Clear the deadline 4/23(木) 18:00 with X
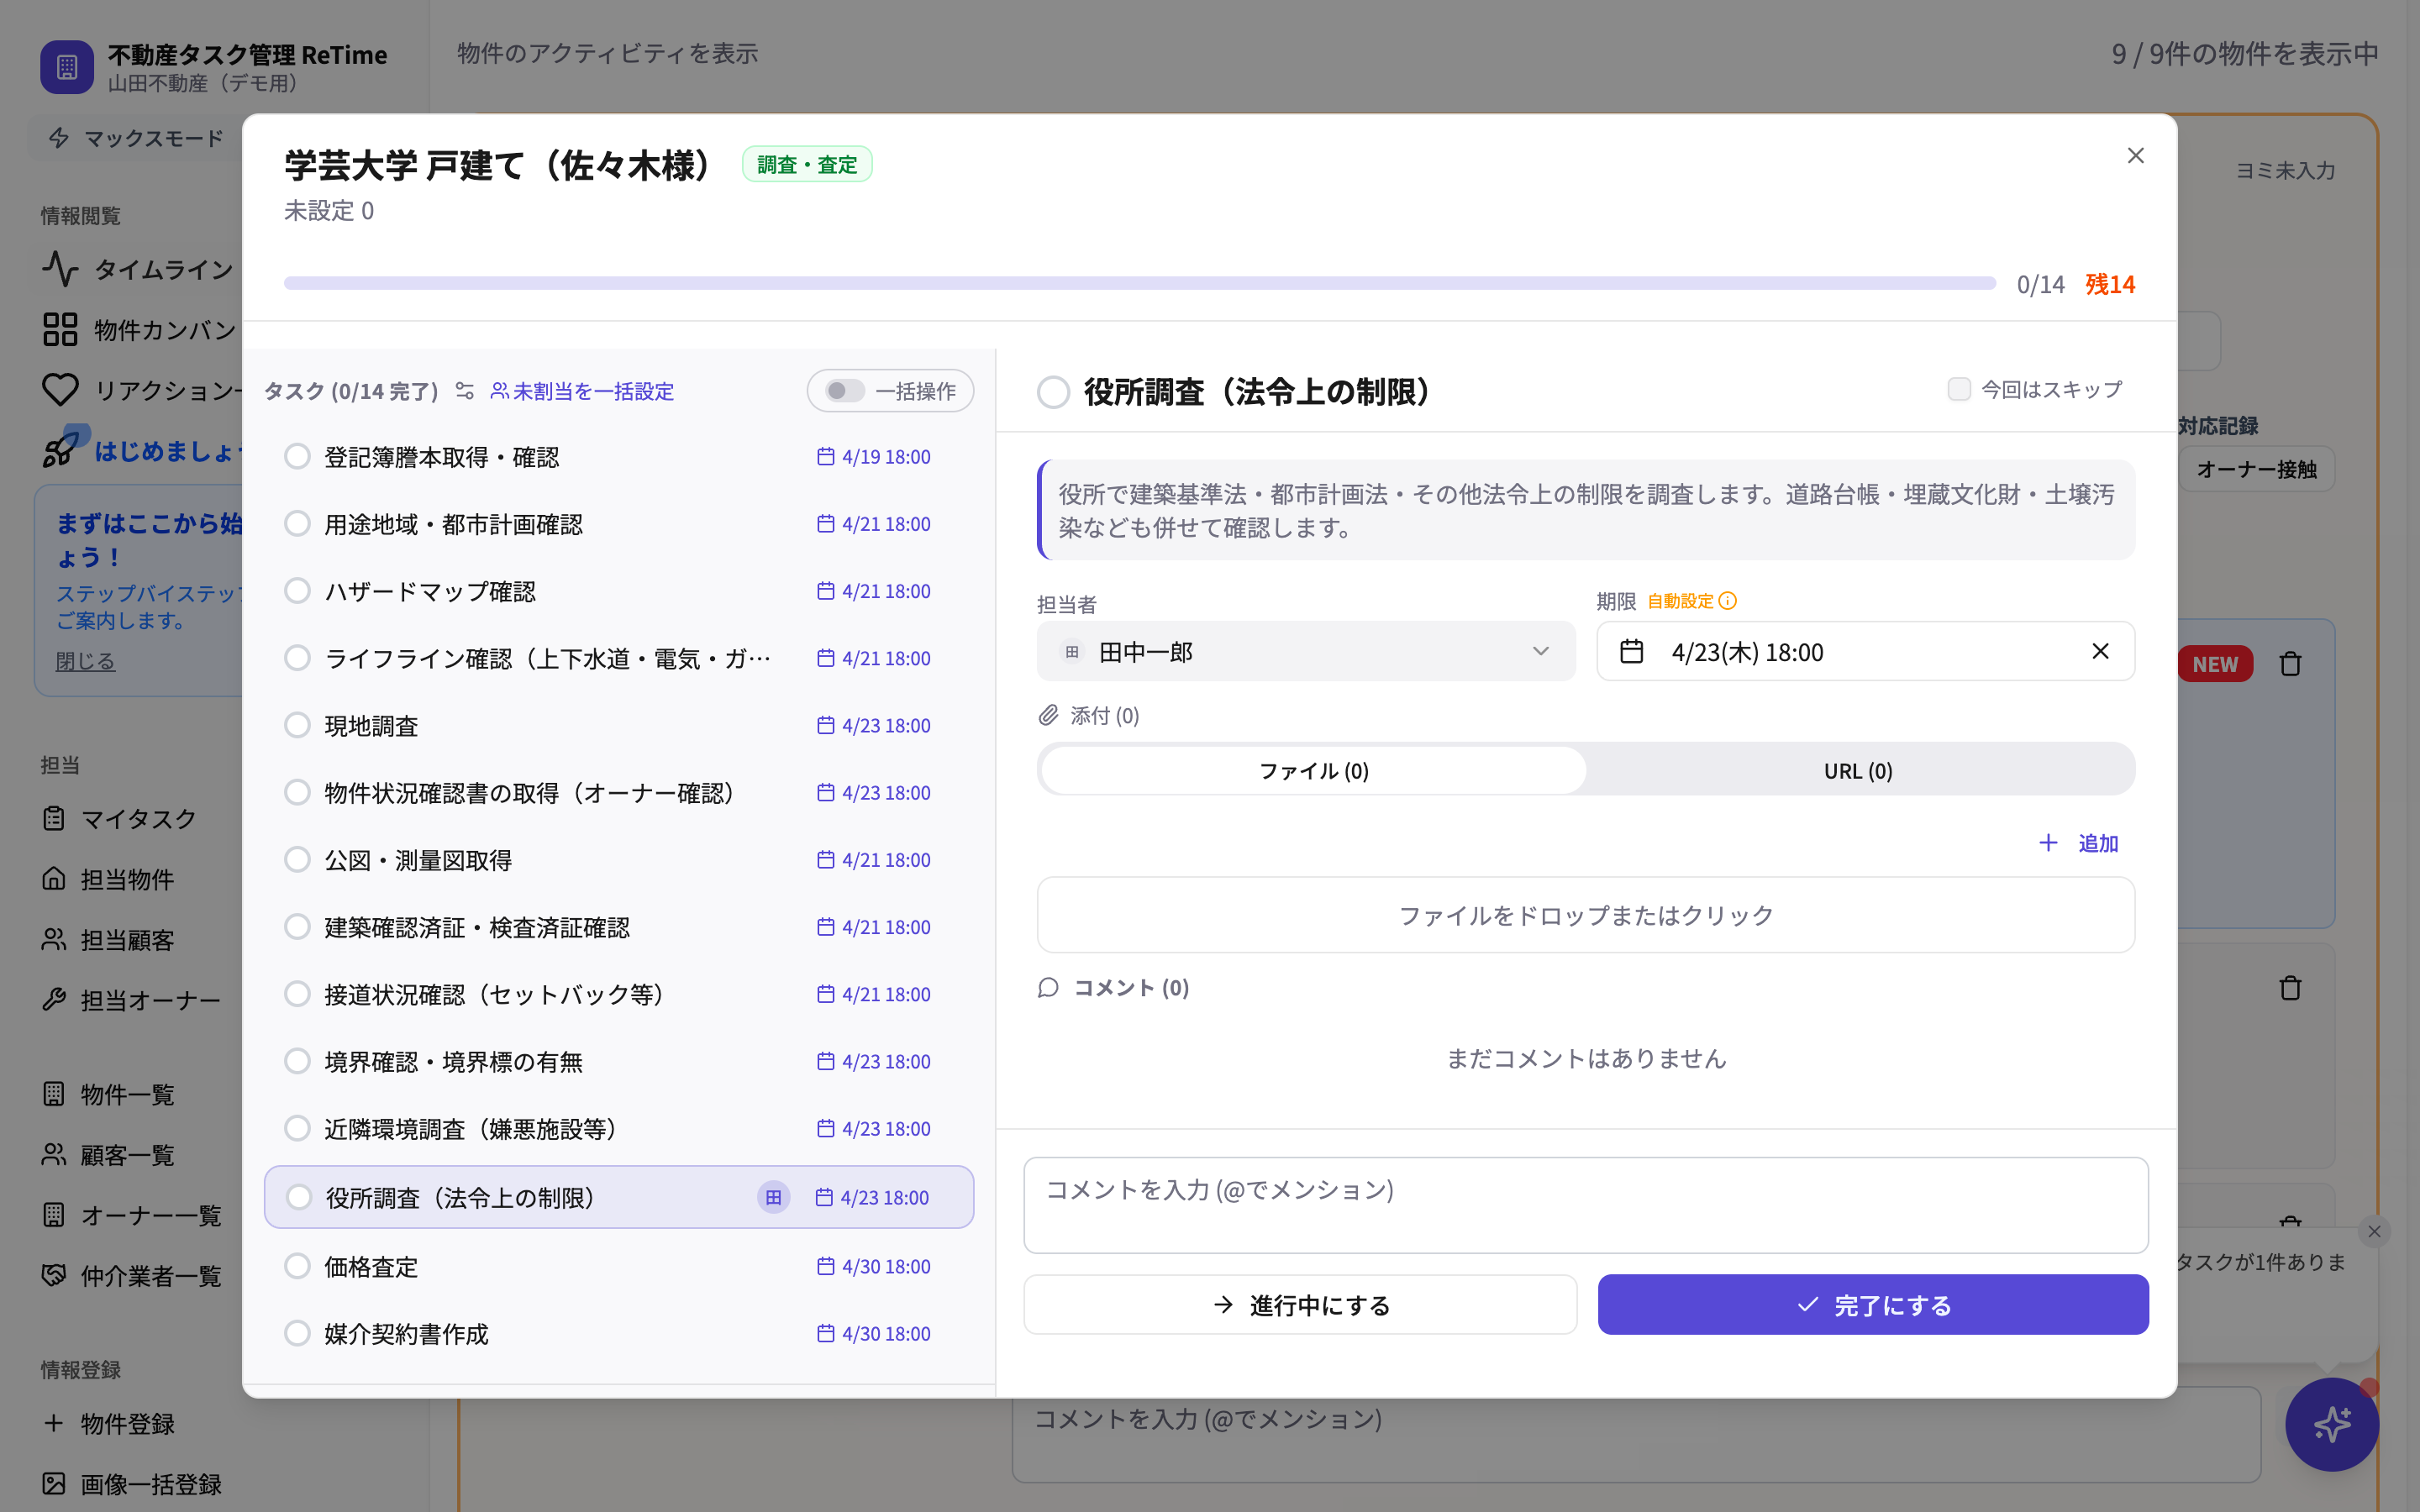The image size is (2420, 1512). [x=2100, y=652]
